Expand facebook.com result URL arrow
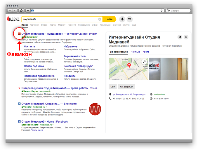The image size is (198, 150). (x=53, y=125)
